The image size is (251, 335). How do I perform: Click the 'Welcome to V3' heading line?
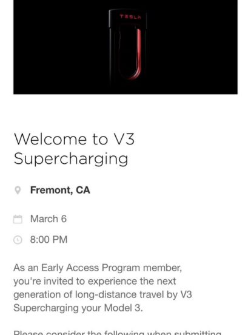pos(74,140)
